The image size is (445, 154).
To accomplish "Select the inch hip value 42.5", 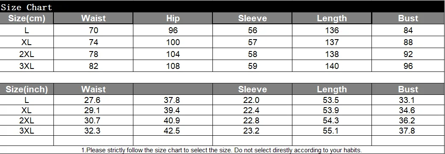I will pyautogui.click(x=173, y=131).
